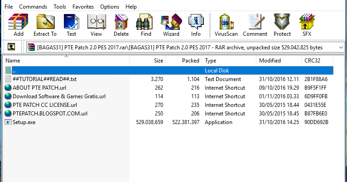Click CRC32 value 90DD692B
Image resolution: width=347 pixels, height=182 pixels.
coord(316,122)
